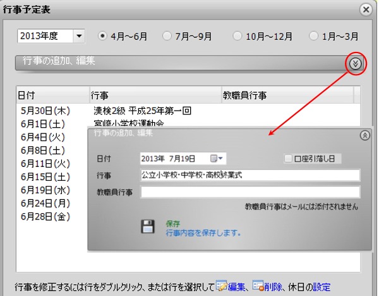The image size is (379, 296).
Task: Click the 保存 save link
Action: pos(173,224)
